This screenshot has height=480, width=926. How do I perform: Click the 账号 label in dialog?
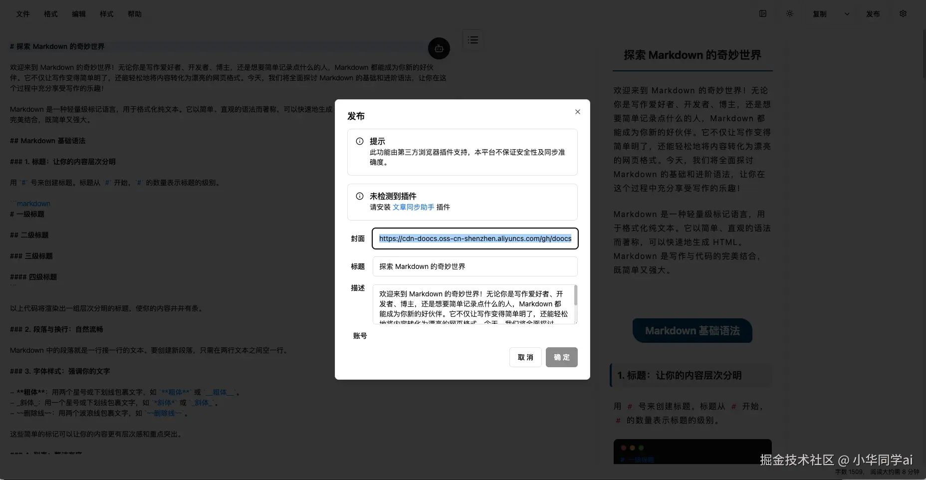(360, 336)
